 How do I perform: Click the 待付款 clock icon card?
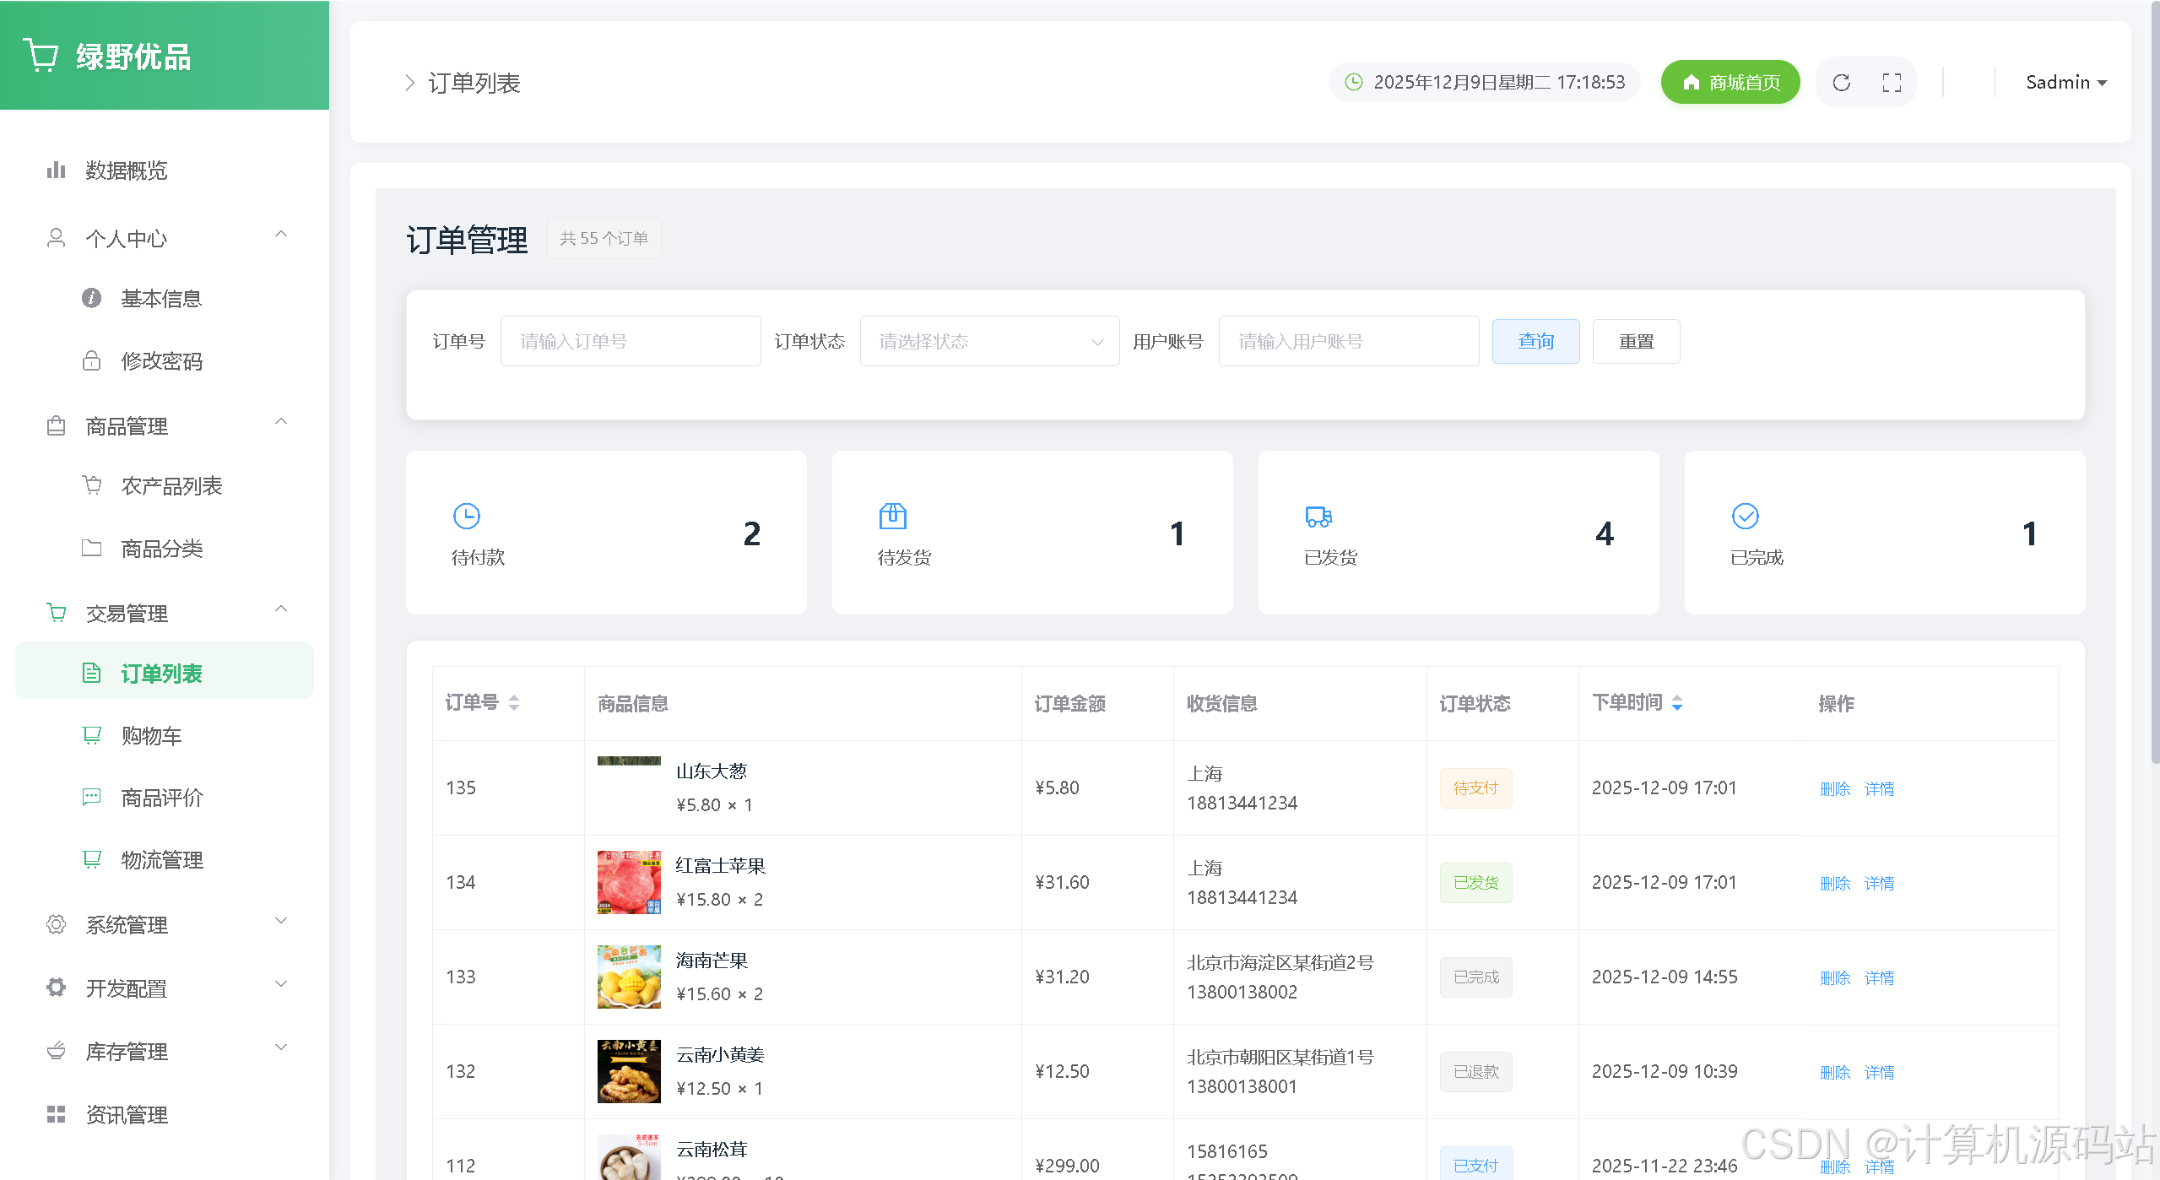[x=466, y=516]
